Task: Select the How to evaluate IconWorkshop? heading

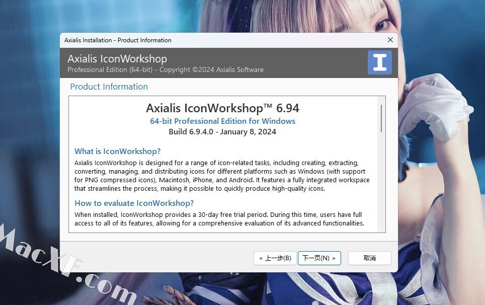Action: coord(134,203)
